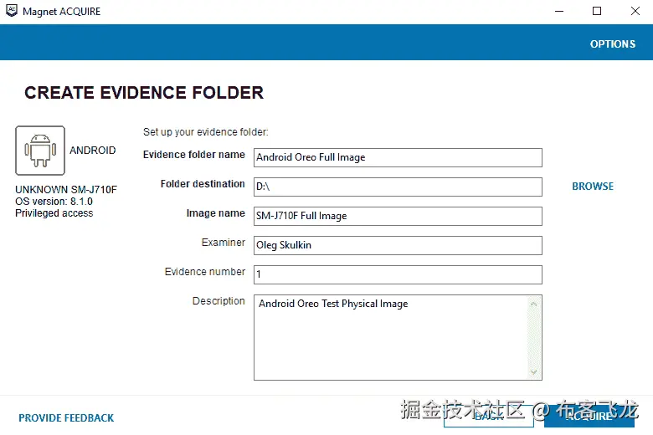This screenshot has width=653, height=435.
Task: Click the Magnet ACQUIRE title bar logo
Action: pyautogui.click(x=12, y=11)
